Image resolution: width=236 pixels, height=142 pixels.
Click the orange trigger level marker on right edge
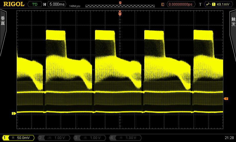226,99
